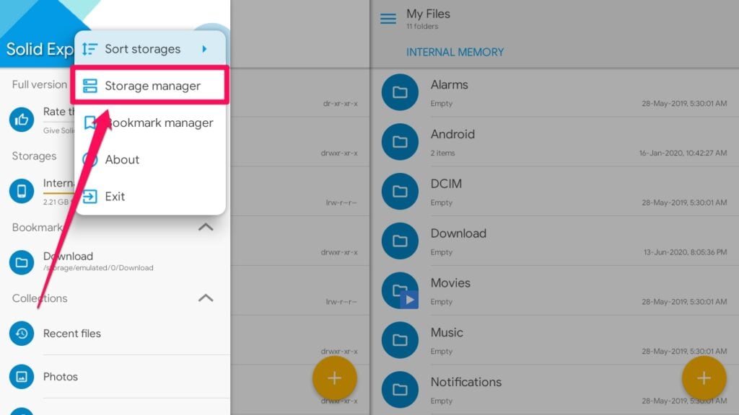Open the Sort storages submenu
The height and width of the screenshot is (415, 739).
[150, 49]
